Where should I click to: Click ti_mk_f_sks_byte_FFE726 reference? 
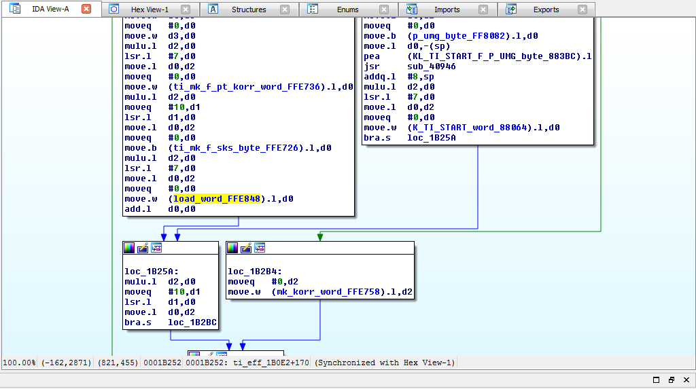click(x=236, y=148)
